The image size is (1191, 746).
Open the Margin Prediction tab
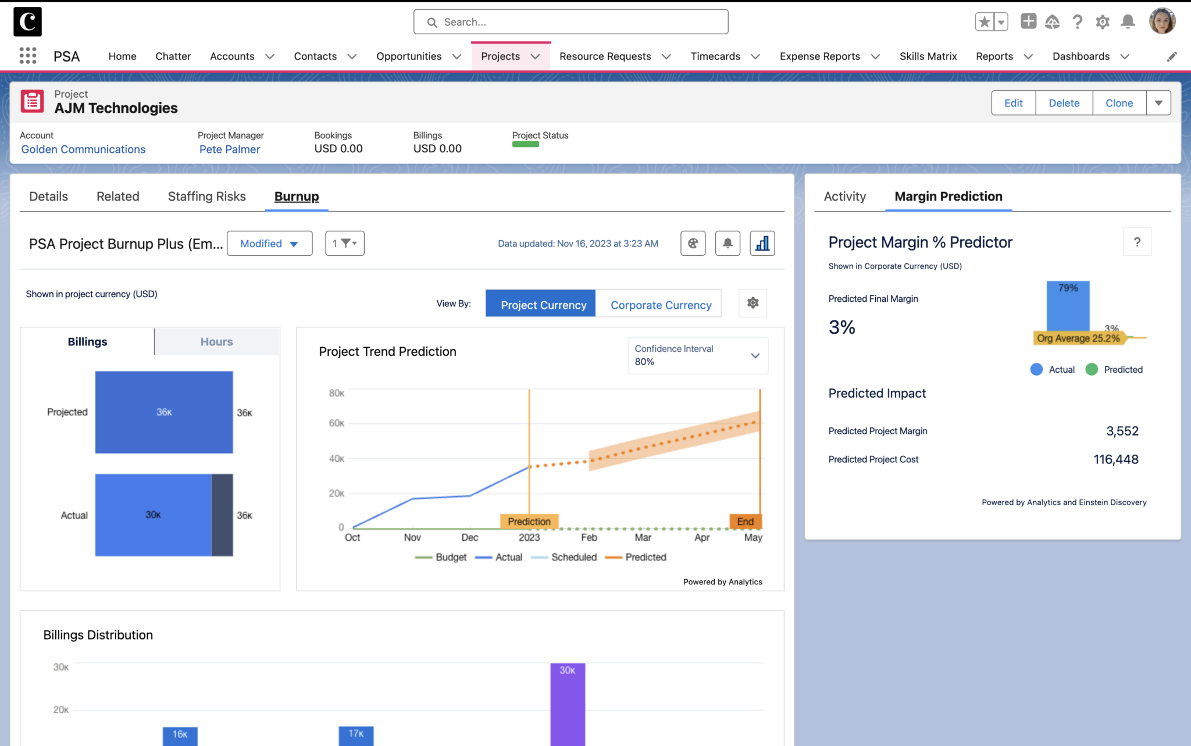pyautogui.click(x=947, y=196)
